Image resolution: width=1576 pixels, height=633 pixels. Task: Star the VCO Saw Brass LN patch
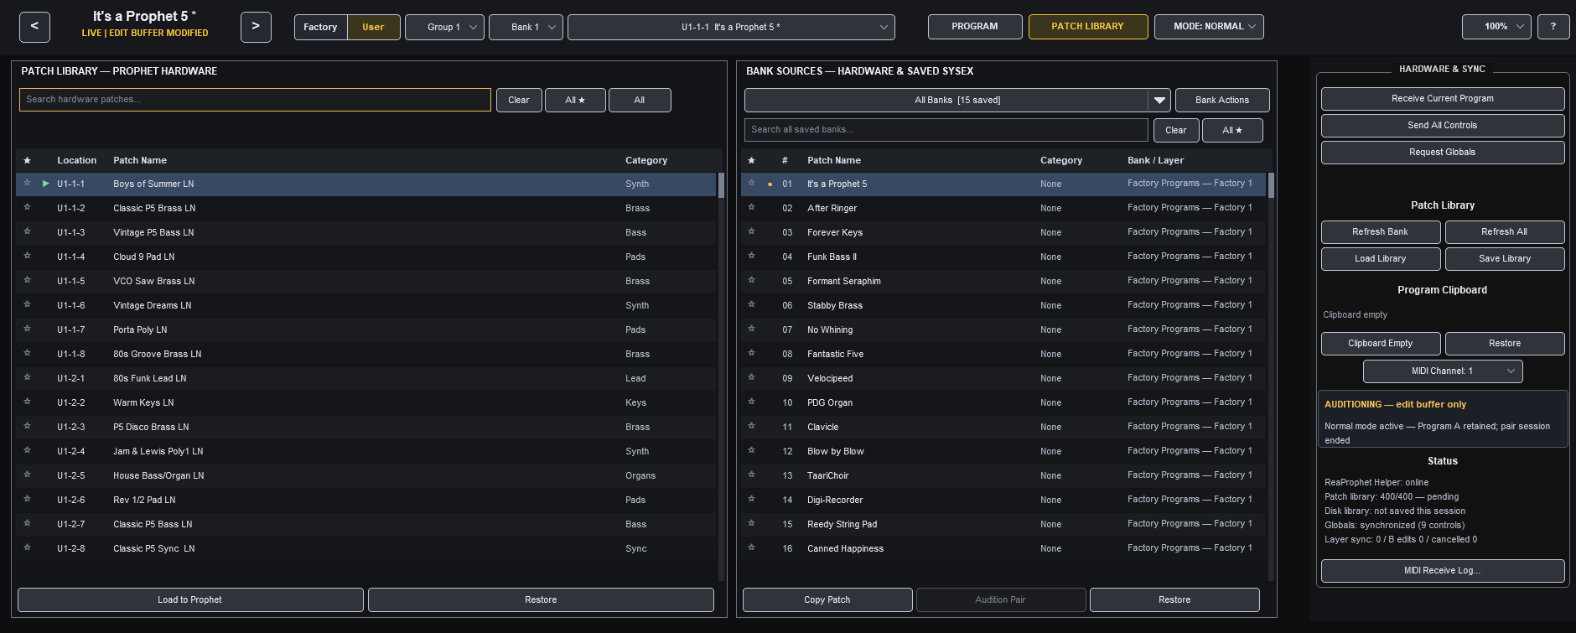(27, 281)
